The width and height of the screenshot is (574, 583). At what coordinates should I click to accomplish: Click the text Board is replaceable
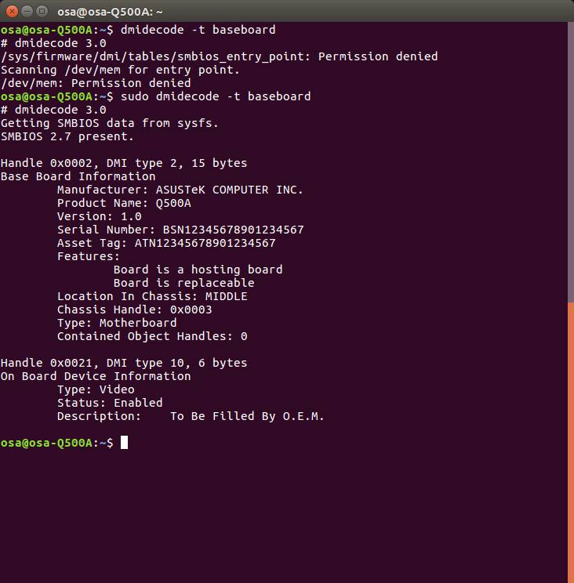pyautogui.click(x=183, y=283)
